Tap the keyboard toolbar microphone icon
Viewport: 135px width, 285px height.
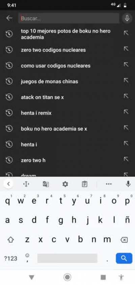[x=128, y=184]
